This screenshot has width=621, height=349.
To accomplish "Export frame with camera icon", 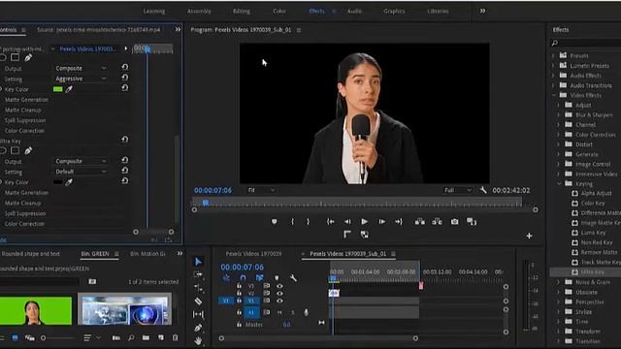I will 454,222.
